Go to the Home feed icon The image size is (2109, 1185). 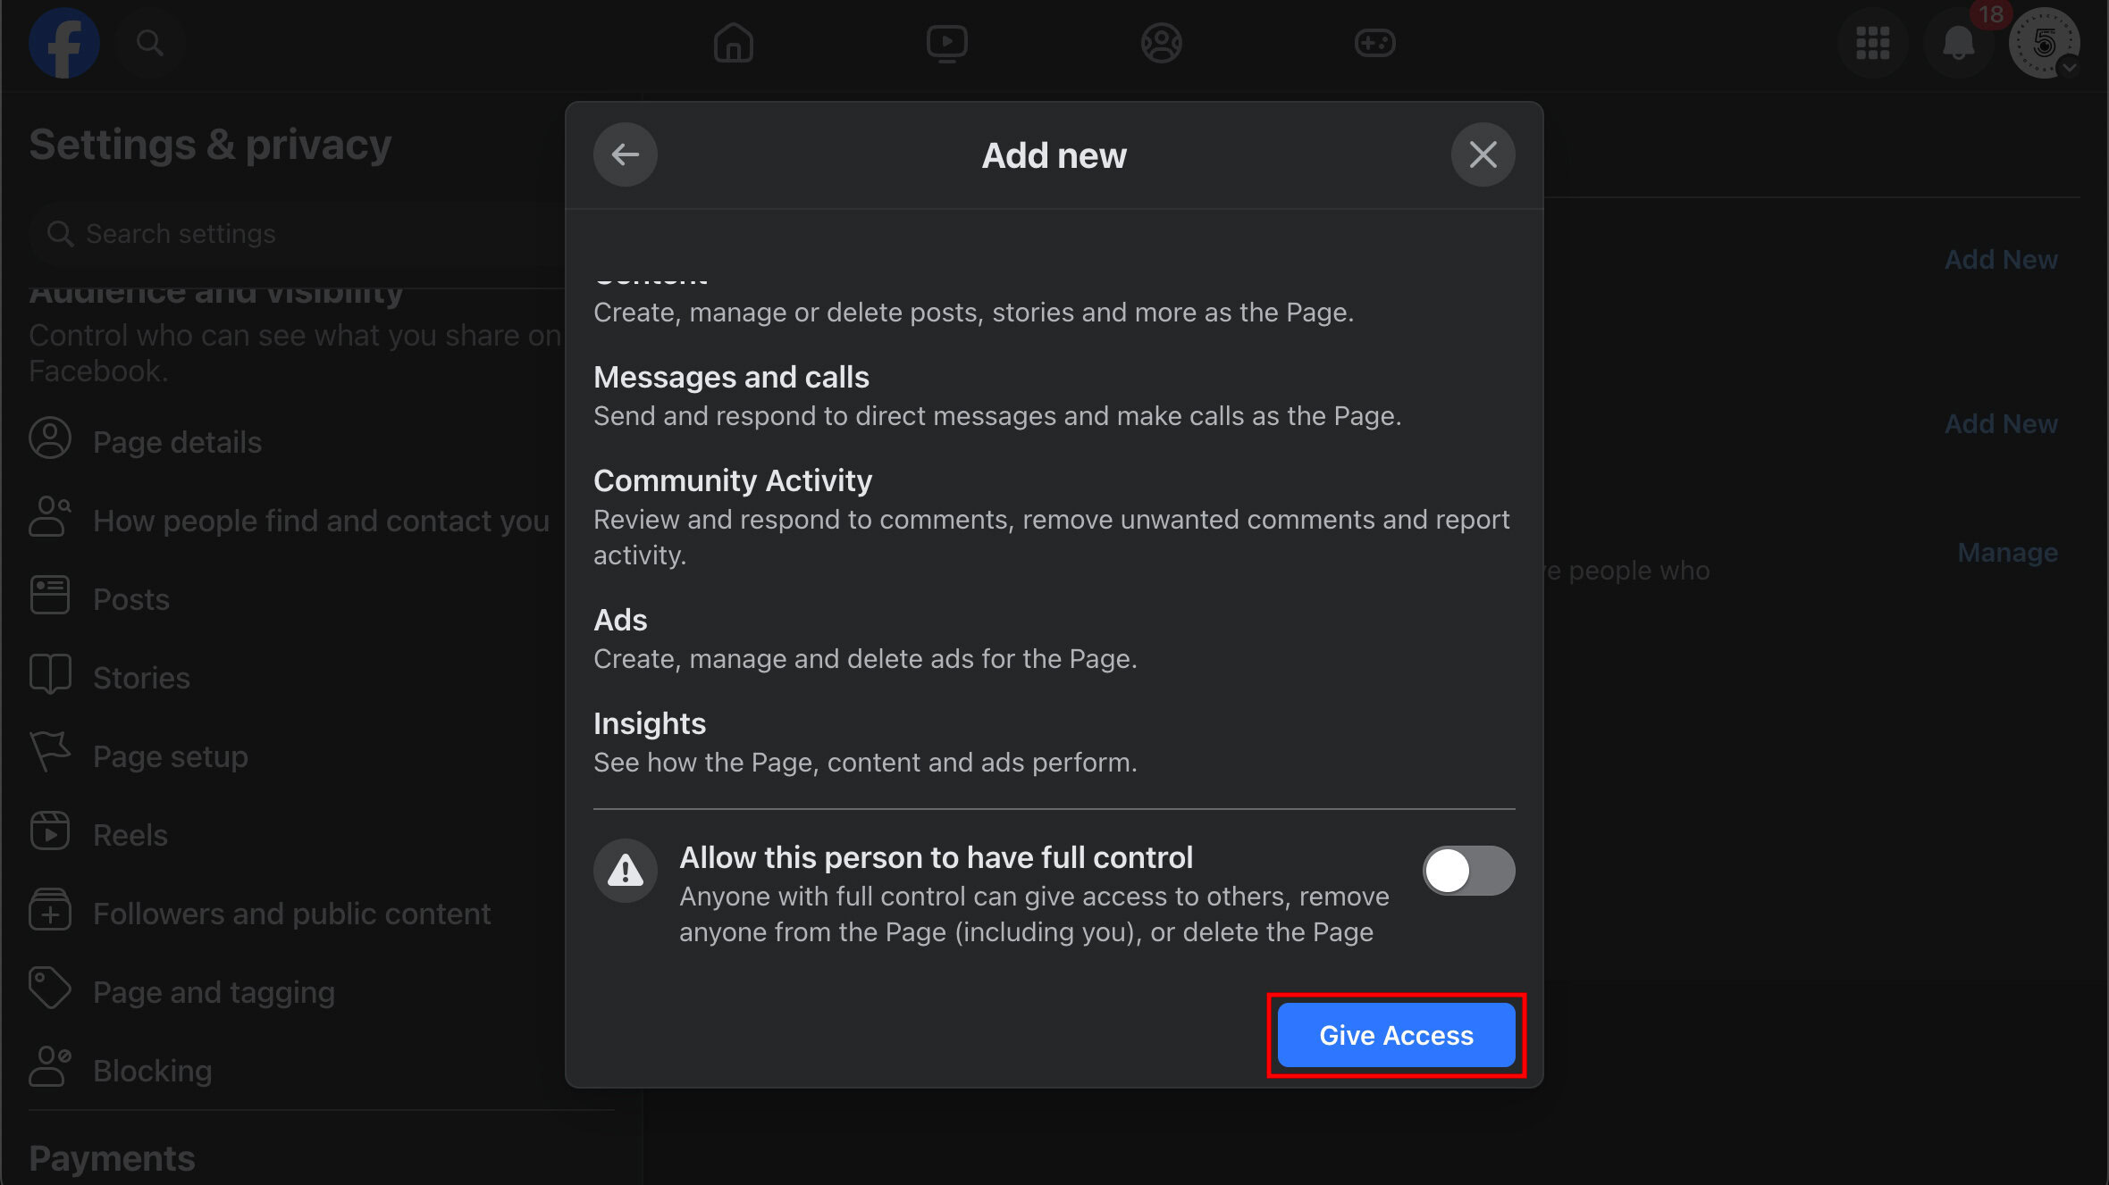(733, 43)
